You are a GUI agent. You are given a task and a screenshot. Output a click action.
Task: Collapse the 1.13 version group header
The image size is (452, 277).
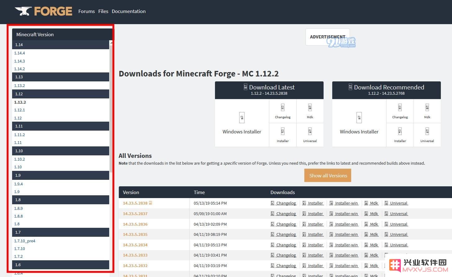click(x=61, y=77)
